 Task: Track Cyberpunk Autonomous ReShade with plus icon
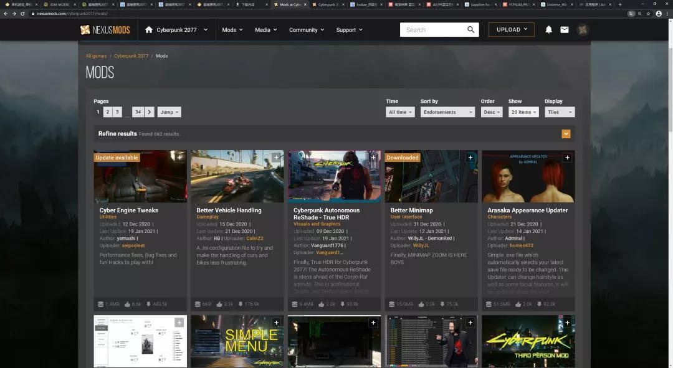tap(373, 158)
